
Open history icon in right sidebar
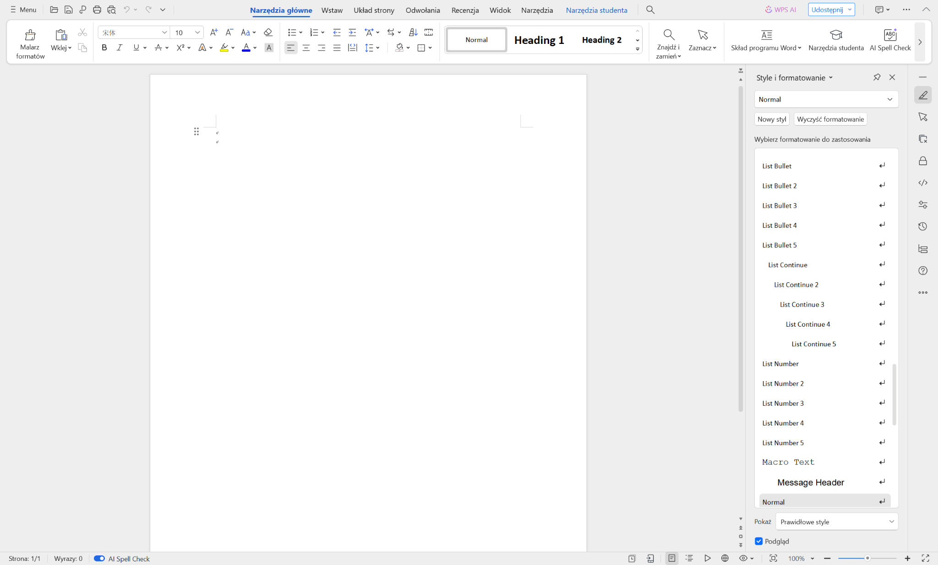click(923, 226)
